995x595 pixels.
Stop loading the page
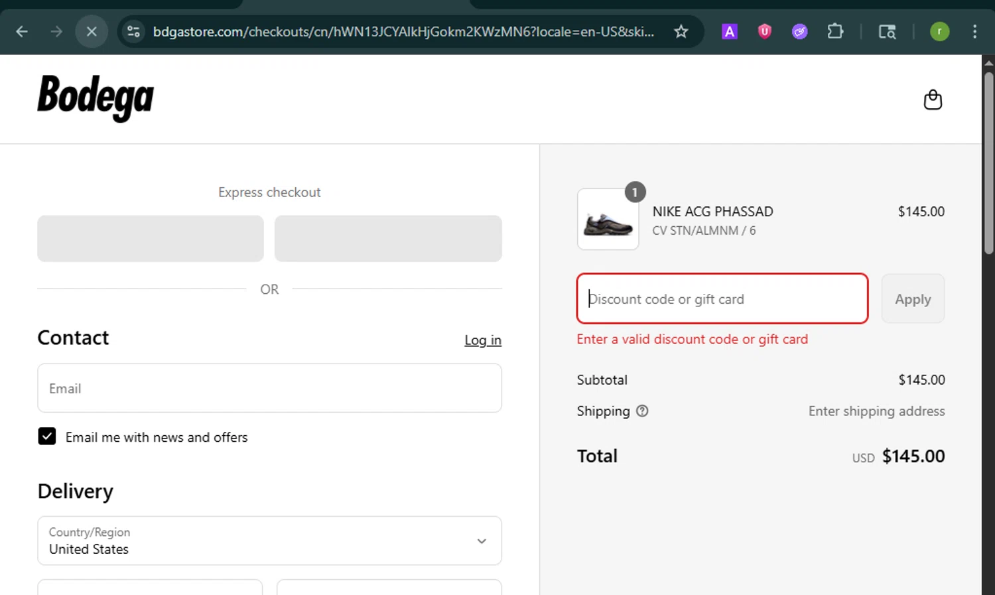pos(92,31)
